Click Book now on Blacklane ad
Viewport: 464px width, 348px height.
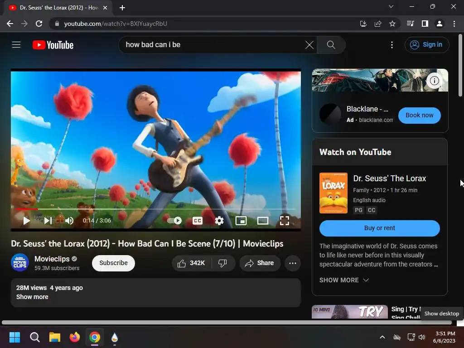coord(419,116)
